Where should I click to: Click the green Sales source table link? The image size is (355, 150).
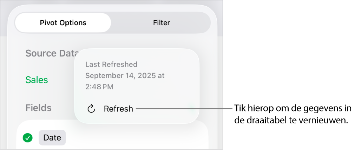[37, 80]
